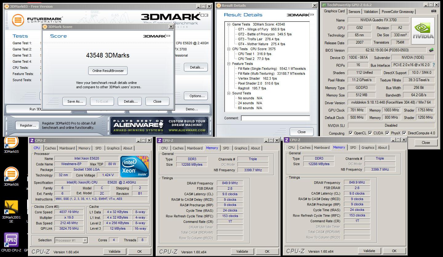Click the Comment input field
443x257 pixels.
point(275,118)
